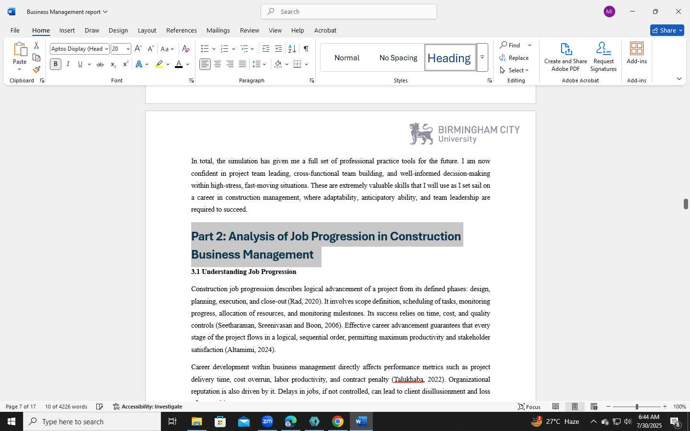Open line and paragraph spacing dropdown

[259, 64]
